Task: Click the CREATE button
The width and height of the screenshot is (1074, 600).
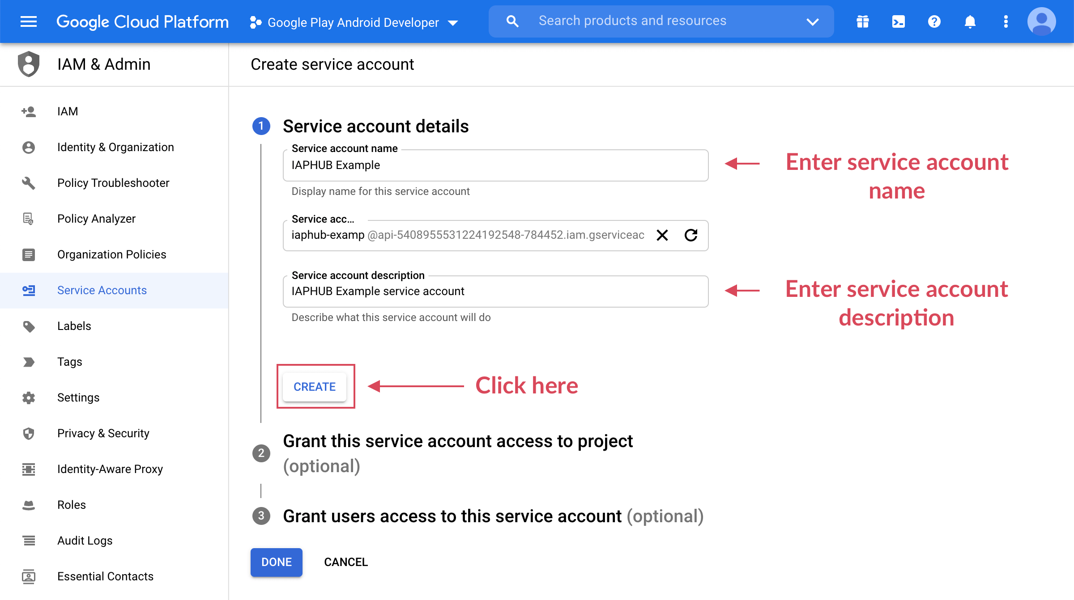Action: pyautogui.click(x=315, y=387)
